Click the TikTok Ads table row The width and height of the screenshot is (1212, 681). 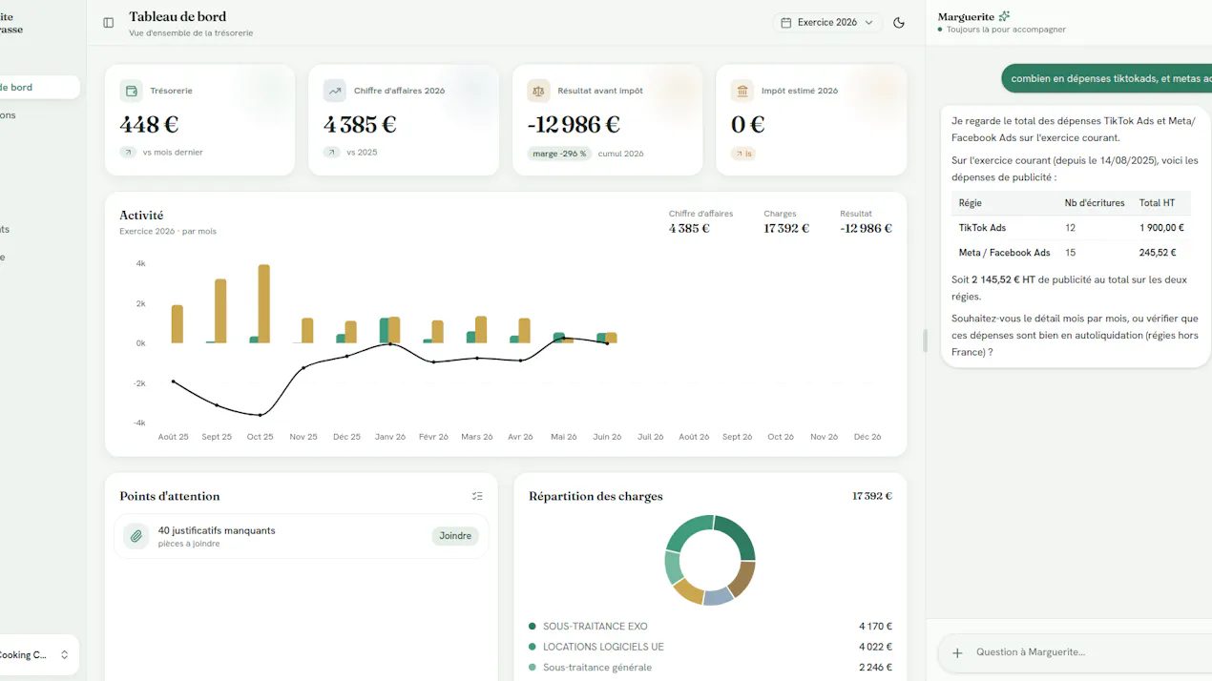tap(1071, 228)
